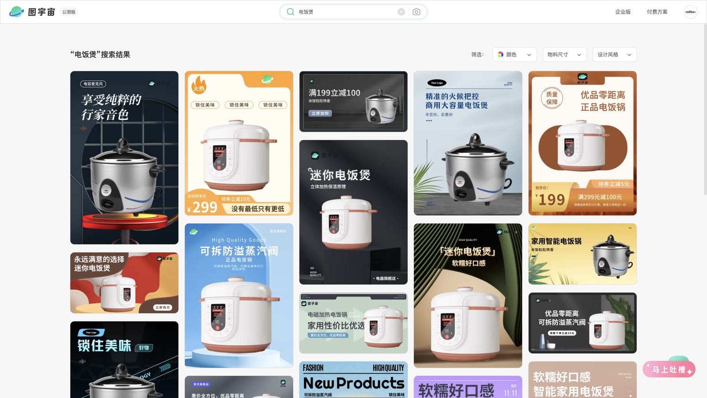The height and width of the screenshot is (398, 707).
Task: Open the purple 软糯好口感 NOV 11.11 template
Action: [468, 387]
